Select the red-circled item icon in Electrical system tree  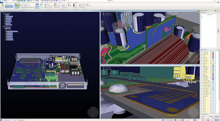(5, 21)
